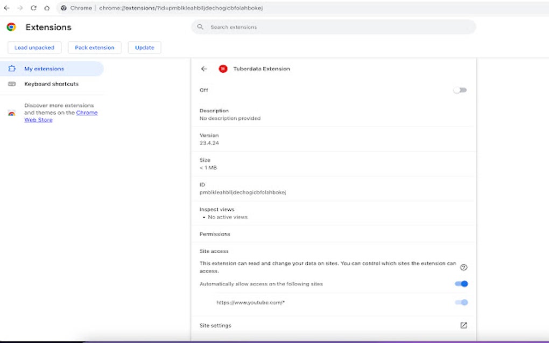Open Keyboard shortcuts from the sidebar
The image size is (549, 343).
click(51, 84)
